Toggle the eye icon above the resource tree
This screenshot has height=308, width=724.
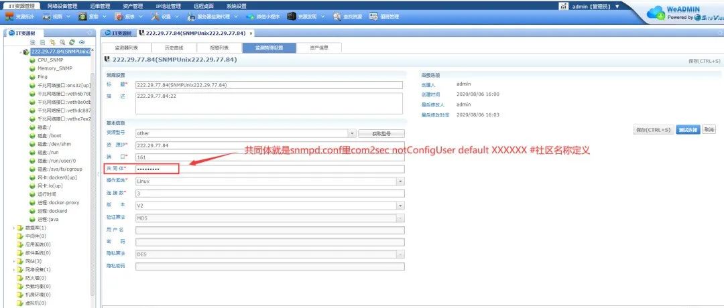click(82, 42)
